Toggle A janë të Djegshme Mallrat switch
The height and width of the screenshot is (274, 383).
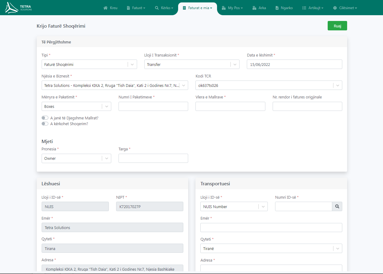tap(45, 118)
